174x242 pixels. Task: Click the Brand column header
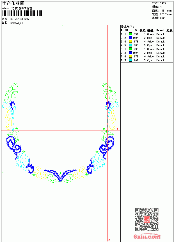(x=160, y=30)
